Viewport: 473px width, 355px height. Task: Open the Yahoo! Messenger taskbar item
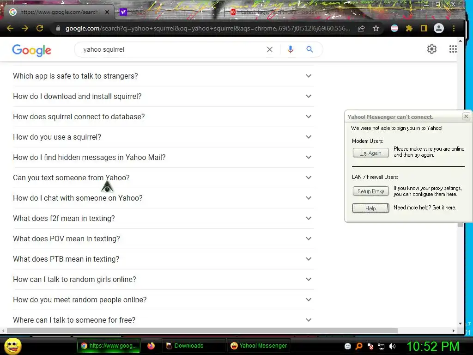[x=259, y=346]
